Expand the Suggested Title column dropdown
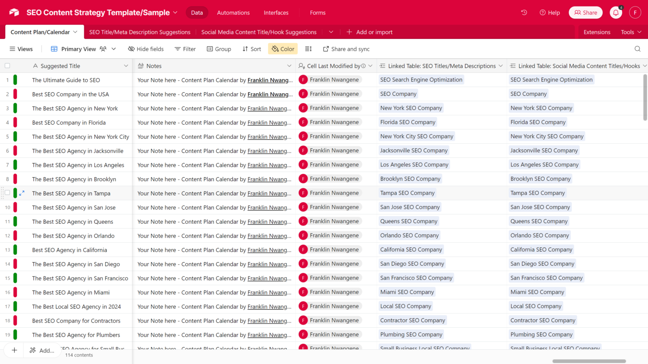648x364 pixels. [x=126, y=66]
